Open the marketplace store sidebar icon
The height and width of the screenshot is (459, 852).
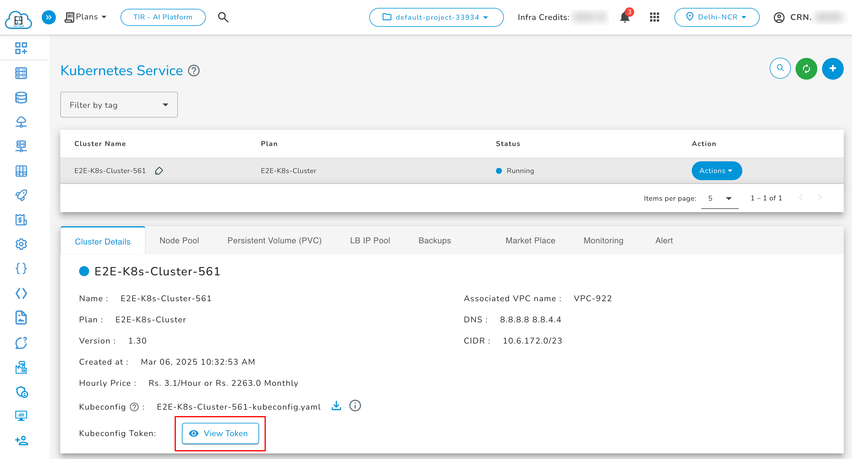[x=21, y=367]
